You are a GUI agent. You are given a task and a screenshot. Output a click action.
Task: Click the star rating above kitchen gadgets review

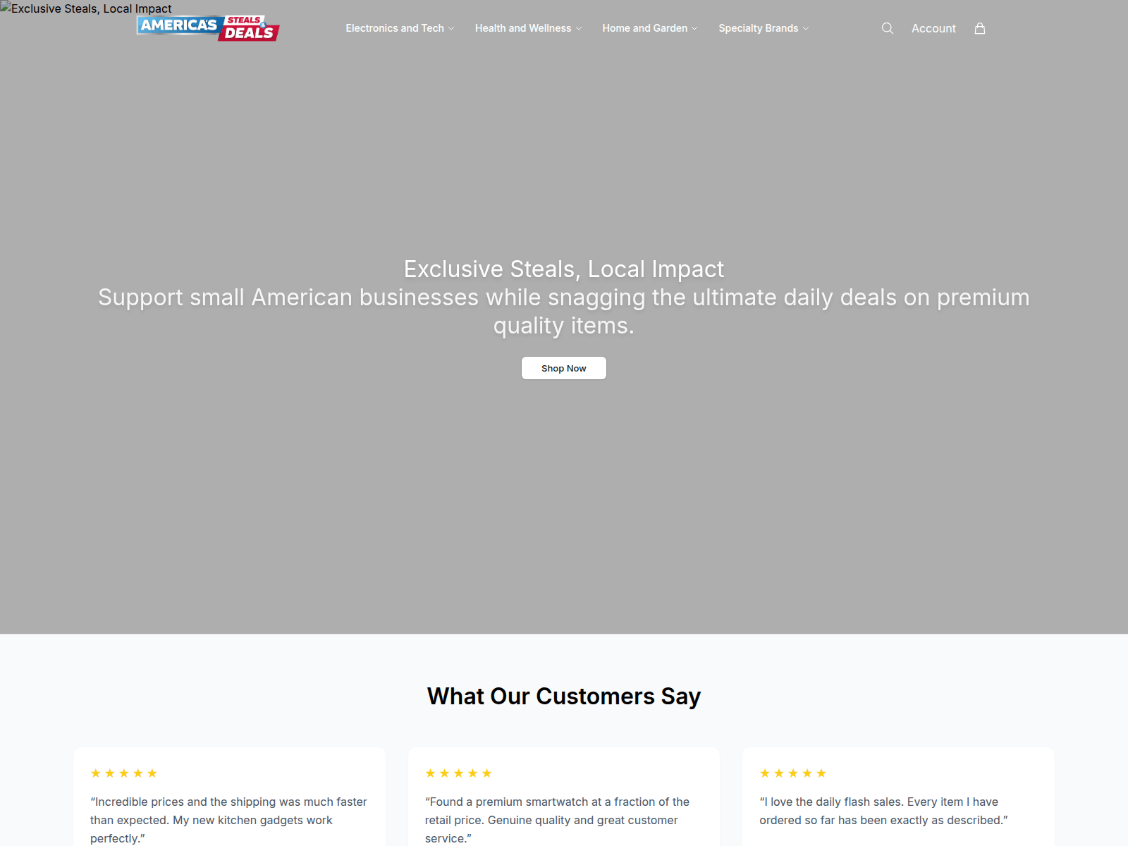tap(124, 773)
